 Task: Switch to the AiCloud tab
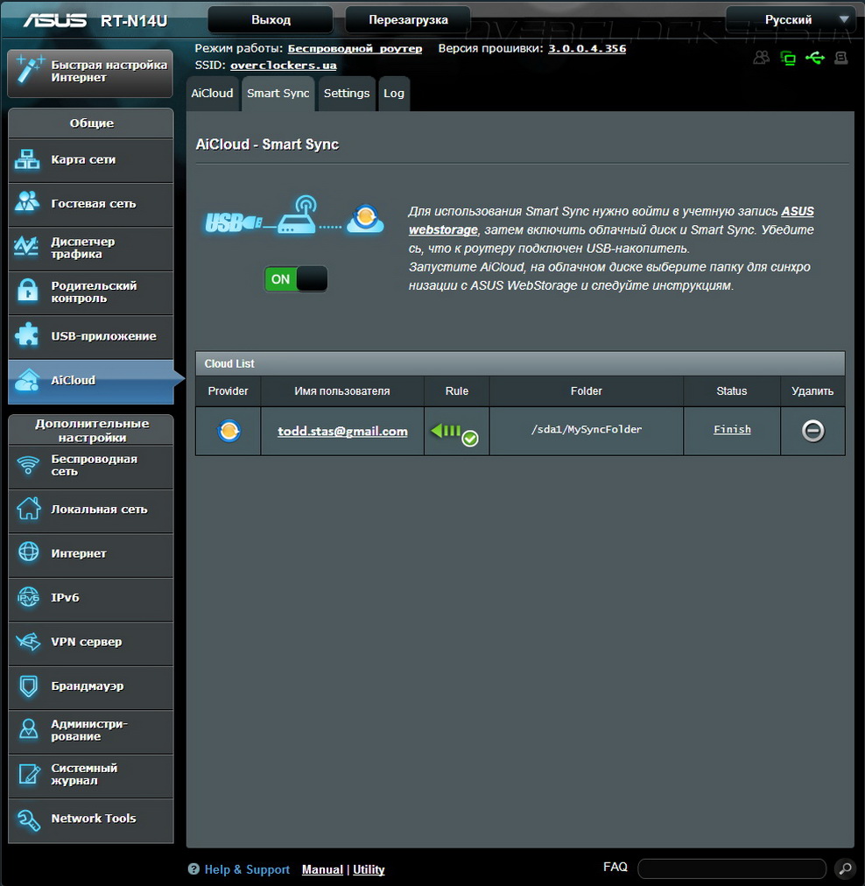point(213,93)
